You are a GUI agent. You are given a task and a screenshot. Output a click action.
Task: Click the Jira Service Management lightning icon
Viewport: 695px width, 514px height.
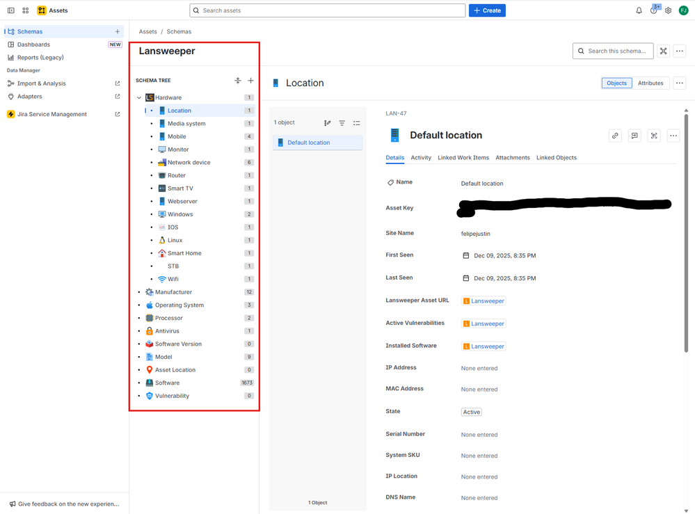click(11, 114)
